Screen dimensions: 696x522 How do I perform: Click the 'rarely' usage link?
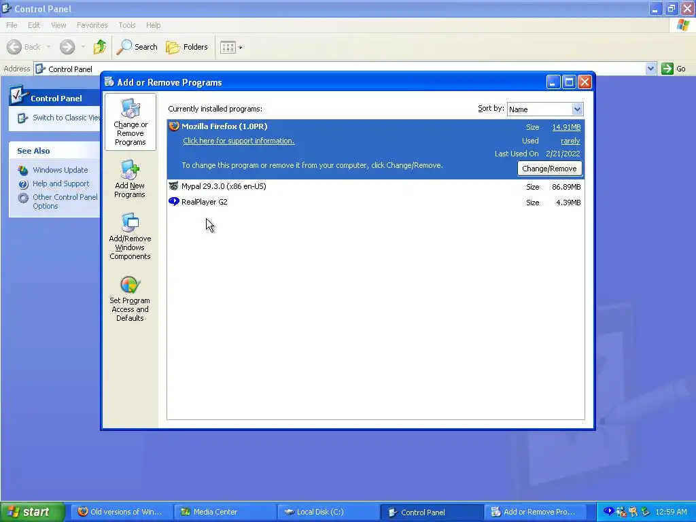[570, 141]
